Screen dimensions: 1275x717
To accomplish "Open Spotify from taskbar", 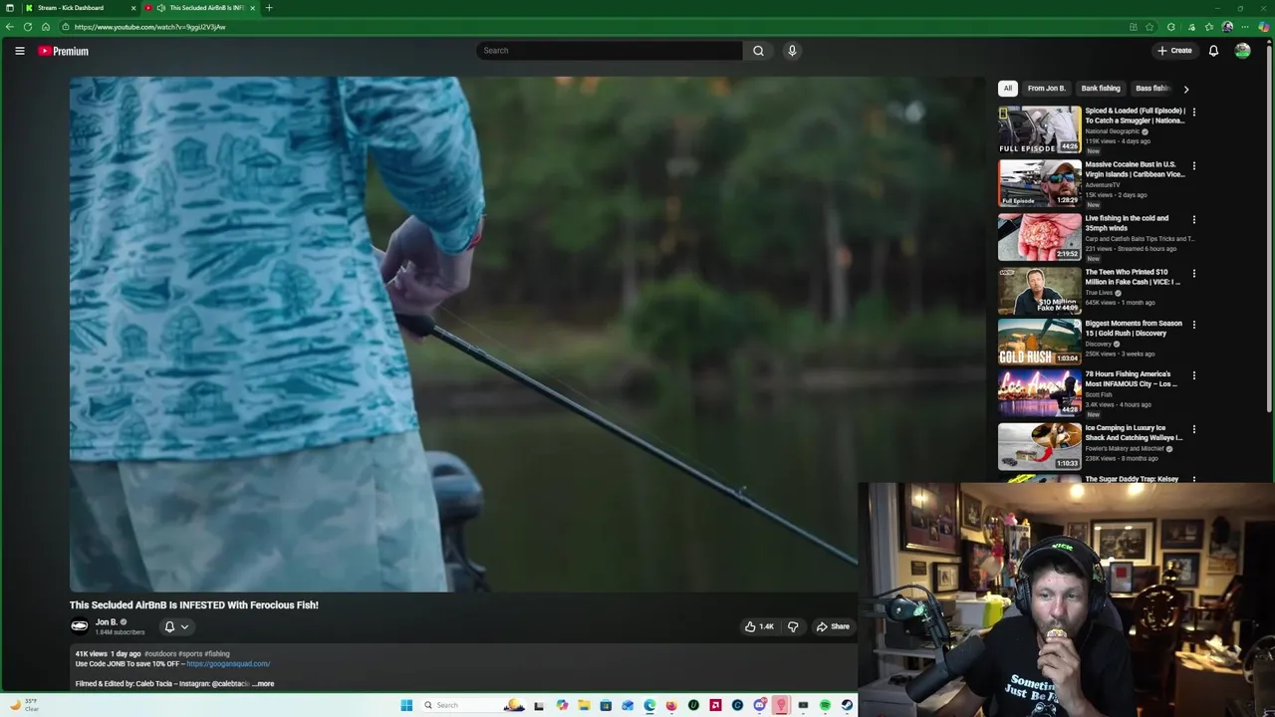I will (x=825, y=705).
